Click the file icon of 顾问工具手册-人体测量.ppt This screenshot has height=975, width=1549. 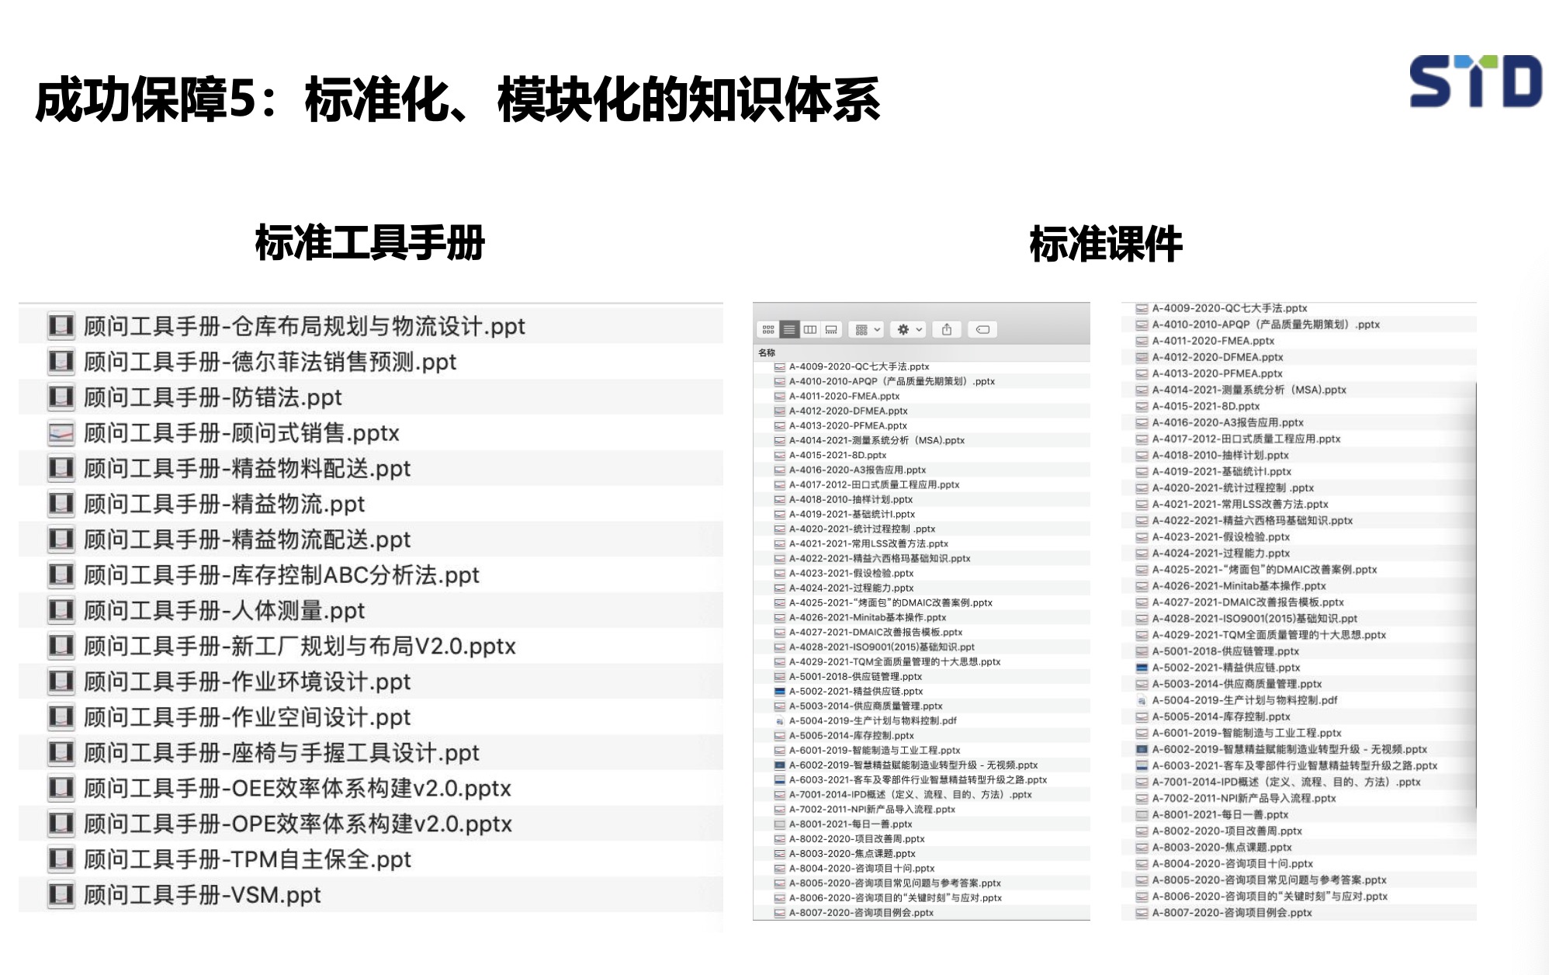[x=61, y=611]
